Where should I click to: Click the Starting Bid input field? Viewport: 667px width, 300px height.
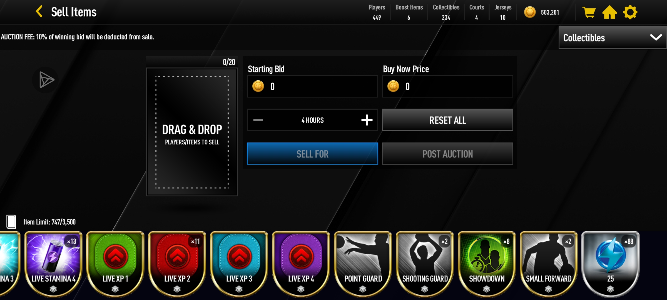click(312, 86)
